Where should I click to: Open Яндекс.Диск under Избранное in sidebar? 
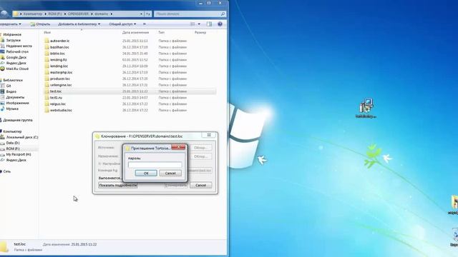point(16,63)
